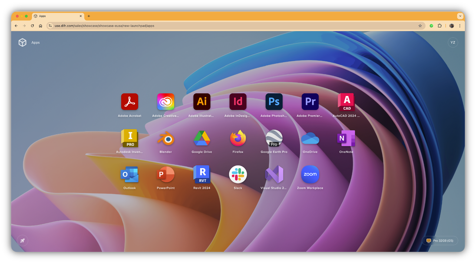The image size is (476, 263).
Task: Click the Slack label text
Action: (x=238, y=188)
